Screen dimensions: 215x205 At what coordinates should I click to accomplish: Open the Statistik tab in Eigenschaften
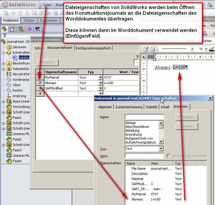[151, 107]
